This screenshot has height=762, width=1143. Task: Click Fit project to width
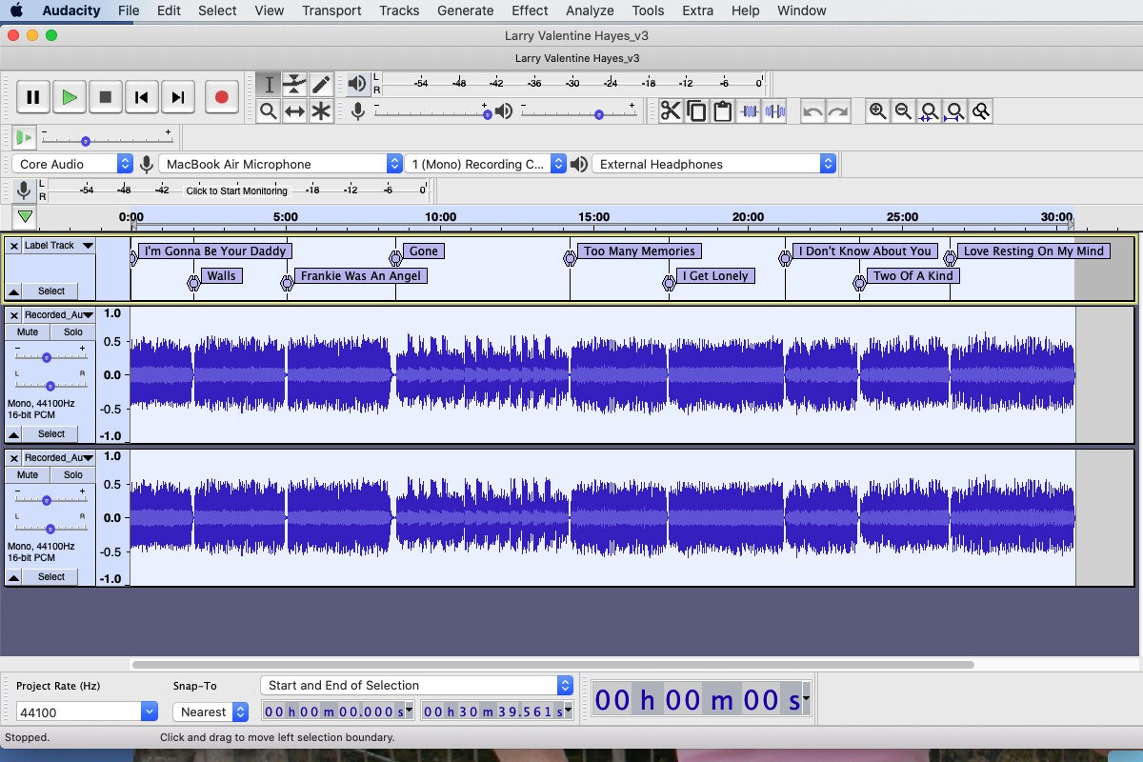954,111
